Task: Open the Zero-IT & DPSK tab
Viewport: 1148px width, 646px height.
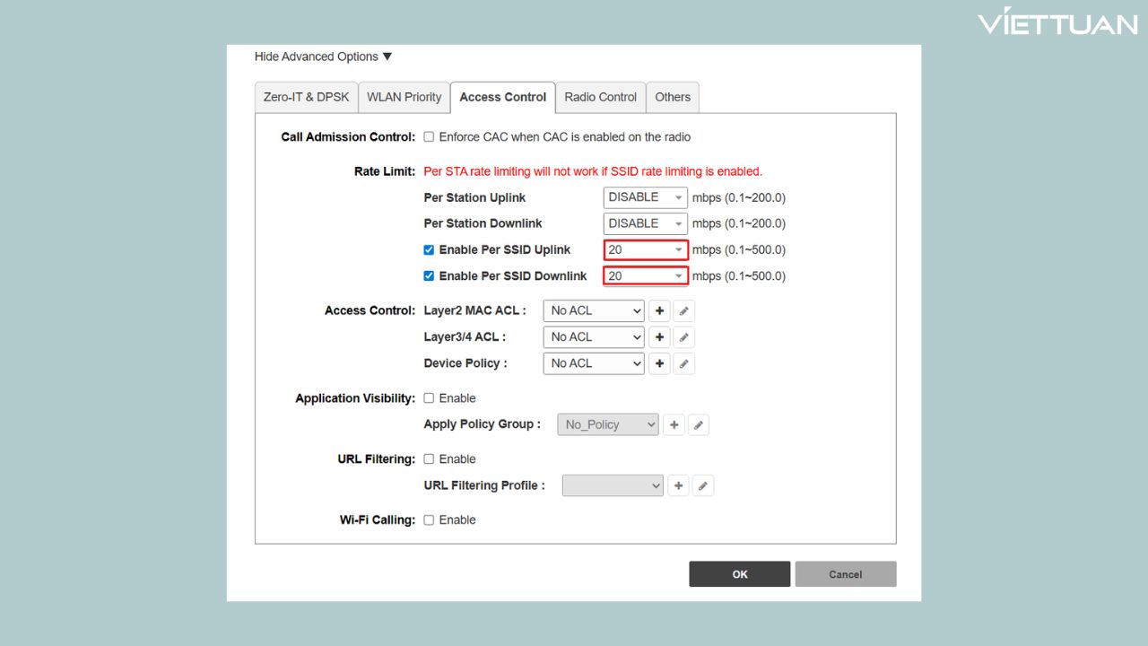Action: [306, 97]
